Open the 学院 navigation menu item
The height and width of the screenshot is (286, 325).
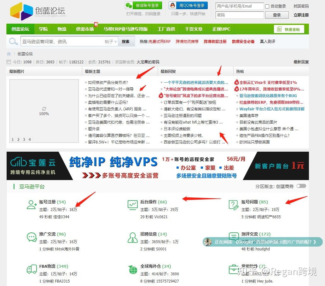[x=43, y=29]
